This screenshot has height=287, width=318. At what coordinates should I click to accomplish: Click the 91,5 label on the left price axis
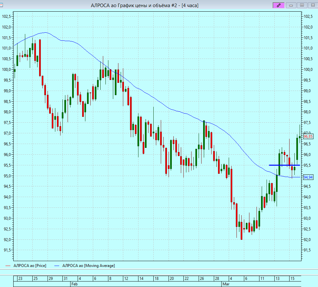click(7, 250)
